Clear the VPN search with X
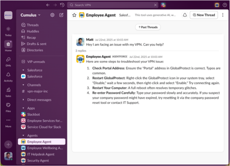Image resolution: width=230 pixels, height=166 pixels. [x=155, y=5]
